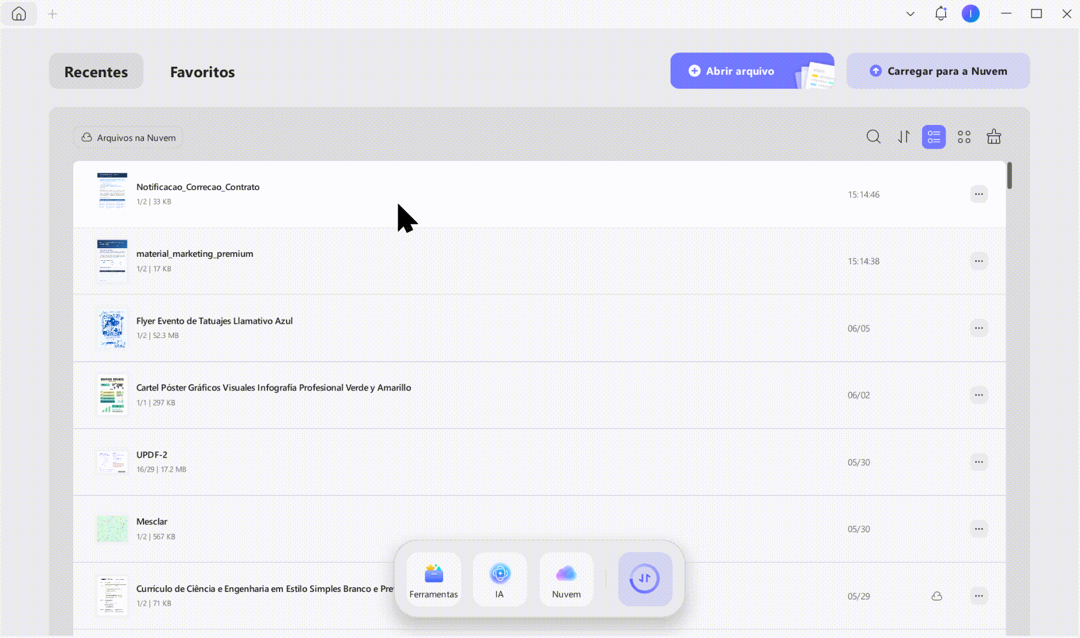The width and height of the screenshot is (1080, 638).
Task: Click the 05/30 date on Mesclar row
Action: (859, 529)
